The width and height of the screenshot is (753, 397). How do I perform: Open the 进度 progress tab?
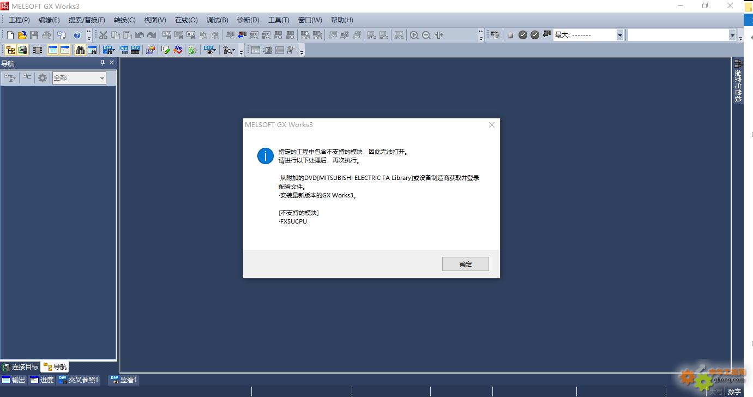(42, 380)
